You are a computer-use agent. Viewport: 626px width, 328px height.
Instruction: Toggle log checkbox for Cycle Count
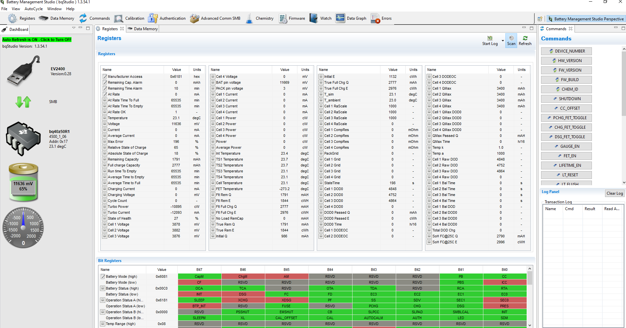105,201
